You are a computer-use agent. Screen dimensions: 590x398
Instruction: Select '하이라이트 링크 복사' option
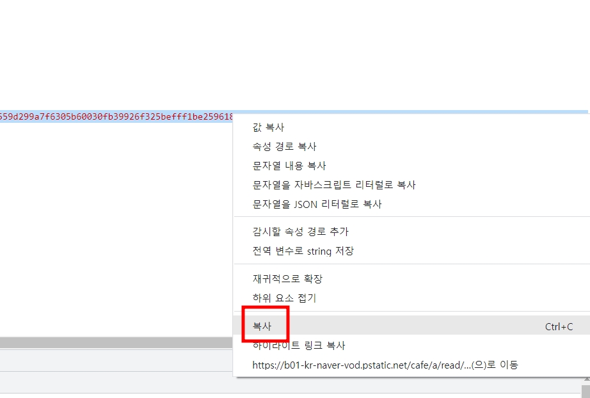point(411,345)
